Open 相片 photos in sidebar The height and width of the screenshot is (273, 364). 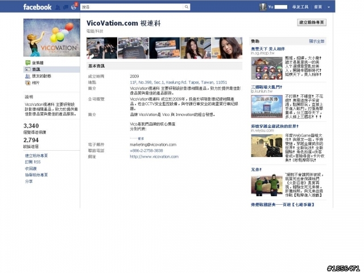(36, 82)
